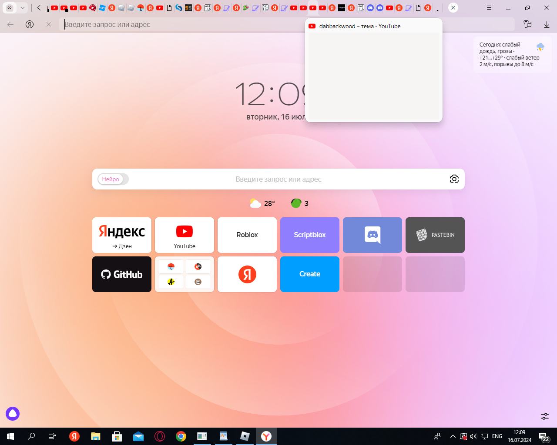Click the browser back arrow
This screenshot has height=445, width=557.
[10, 24]
